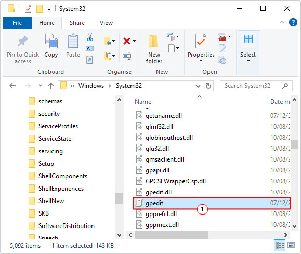Click the New item icon

pos(171,37)
